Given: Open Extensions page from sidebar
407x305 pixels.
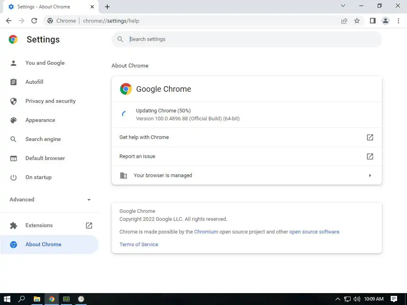Looking at the screenshot, I should tap(50, 226).
